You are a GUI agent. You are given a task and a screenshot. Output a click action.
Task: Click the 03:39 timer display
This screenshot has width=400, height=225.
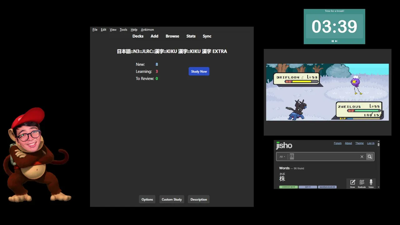tap(334, 27)
